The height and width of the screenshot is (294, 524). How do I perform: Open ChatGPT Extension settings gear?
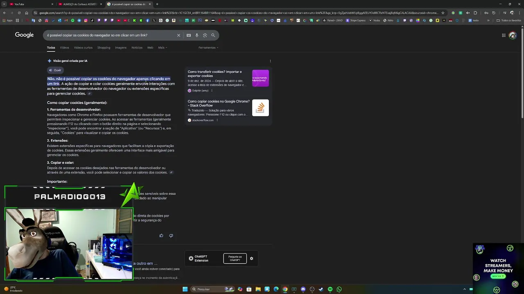point(251,258)
